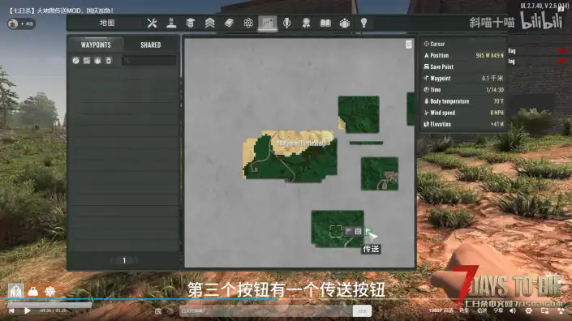Click the dashed square marker on the map
The width and height of the screenshot is (572, 321).
pos(336,231)
